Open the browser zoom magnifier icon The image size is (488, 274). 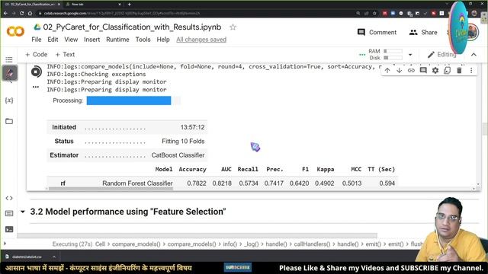pos(358,14)
